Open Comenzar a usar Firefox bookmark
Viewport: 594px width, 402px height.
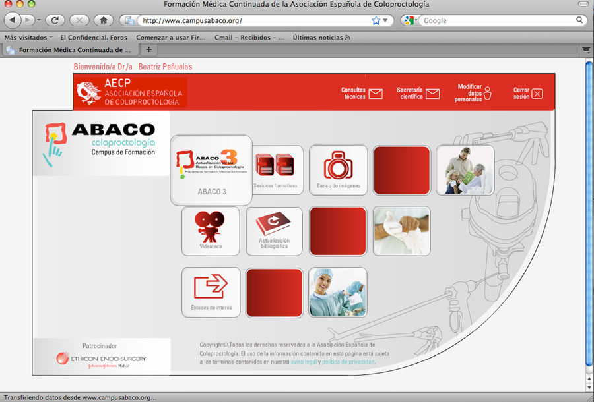pyautogui.click(x=170, y=38)
